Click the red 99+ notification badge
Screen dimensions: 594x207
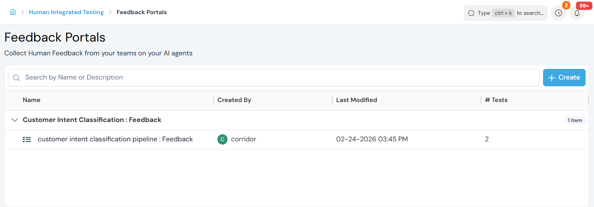[x=584, y=6]
